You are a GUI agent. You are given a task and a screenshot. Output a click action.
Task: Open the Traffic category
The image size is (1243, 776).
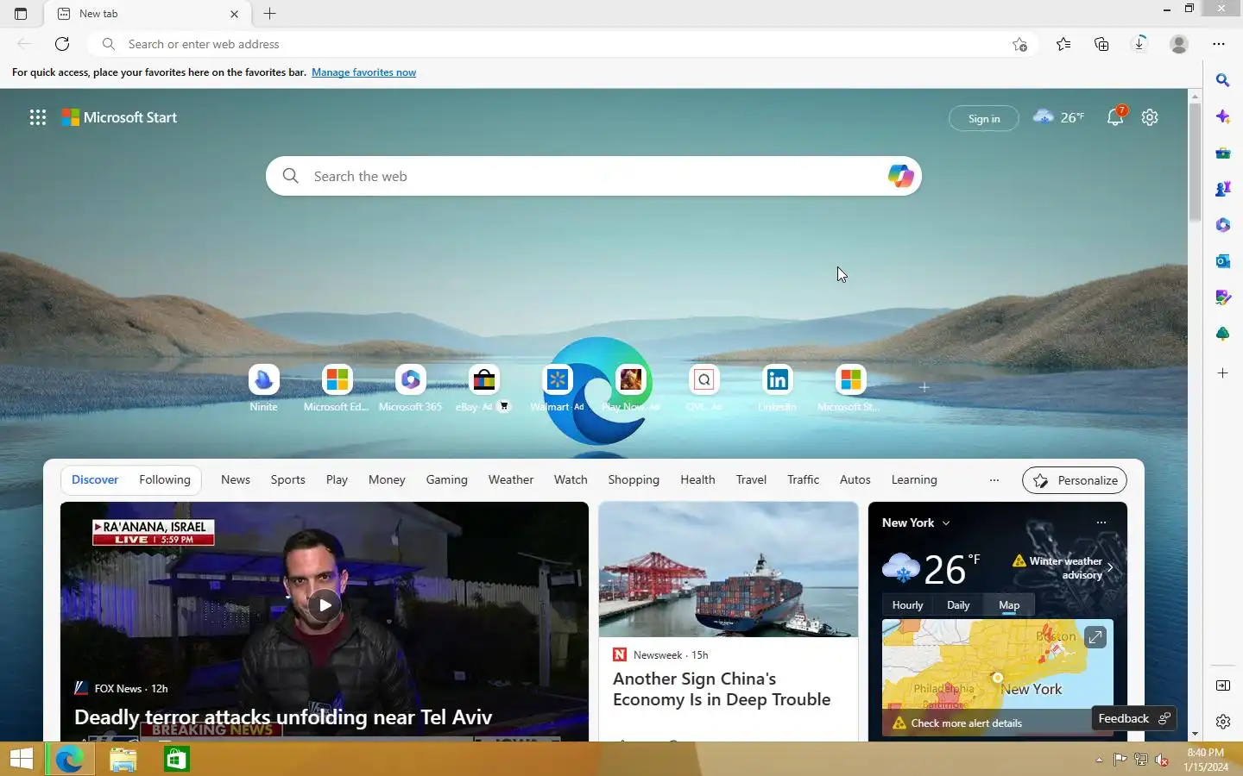tap(804, 480)
